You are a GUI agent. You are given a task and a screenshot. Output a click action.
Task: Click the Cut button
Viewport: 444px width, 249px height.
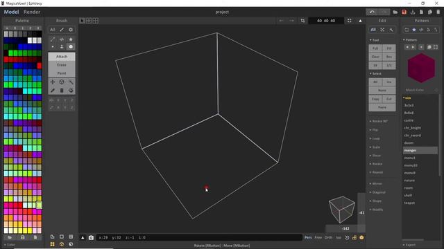[388, 99]
